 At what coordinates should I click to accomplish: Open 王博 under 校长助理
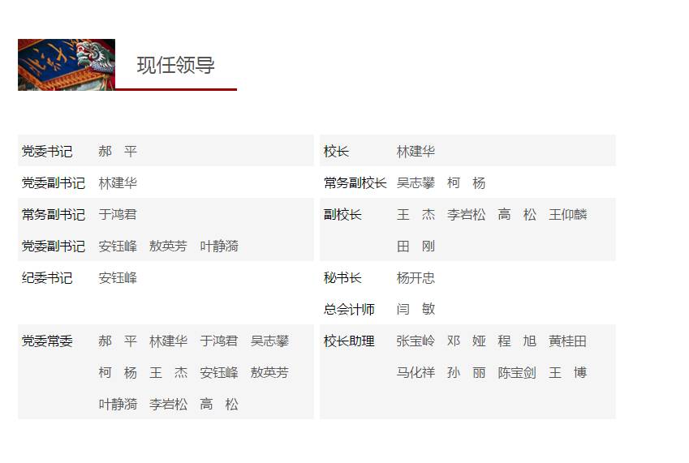point(567,373)
